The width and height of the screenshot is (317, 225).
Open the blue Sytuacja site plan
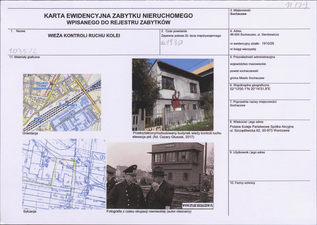click(x=64, y=174)
